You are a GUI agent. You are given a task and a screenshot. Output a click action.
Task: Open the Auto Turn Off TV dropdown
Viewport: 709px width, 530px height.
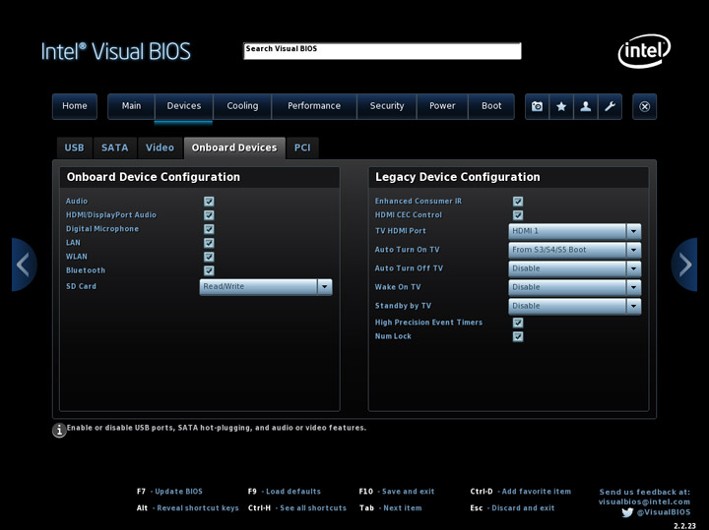pos(575,268)
